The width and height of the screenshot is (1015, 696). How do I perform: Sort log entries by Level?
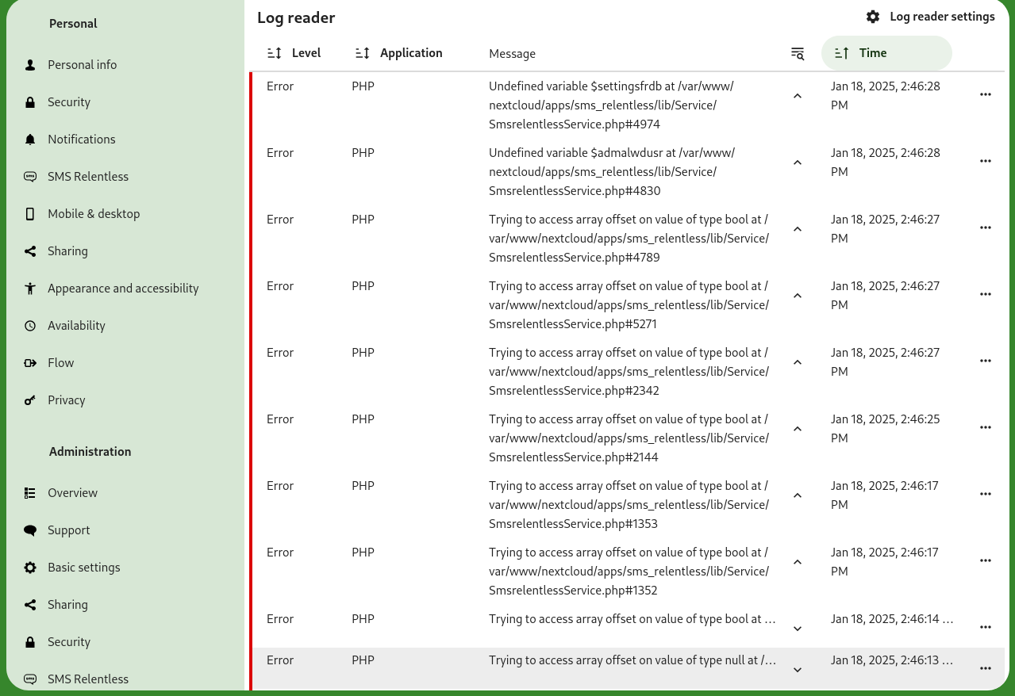[x=294, y=53]
